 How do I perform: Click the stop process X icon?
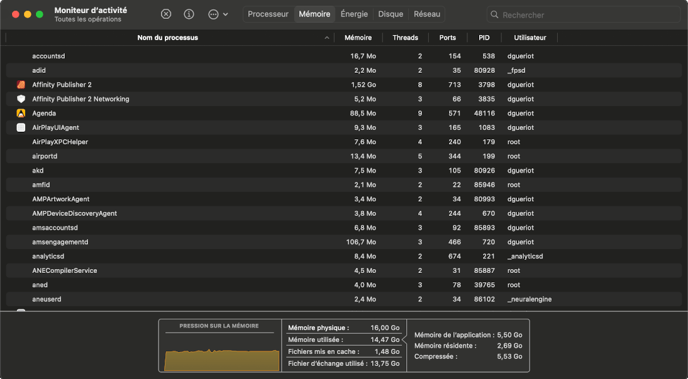[166, 14]
